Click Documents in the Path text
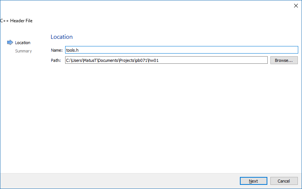Viewport: 302px width, 189px height. 108,60
